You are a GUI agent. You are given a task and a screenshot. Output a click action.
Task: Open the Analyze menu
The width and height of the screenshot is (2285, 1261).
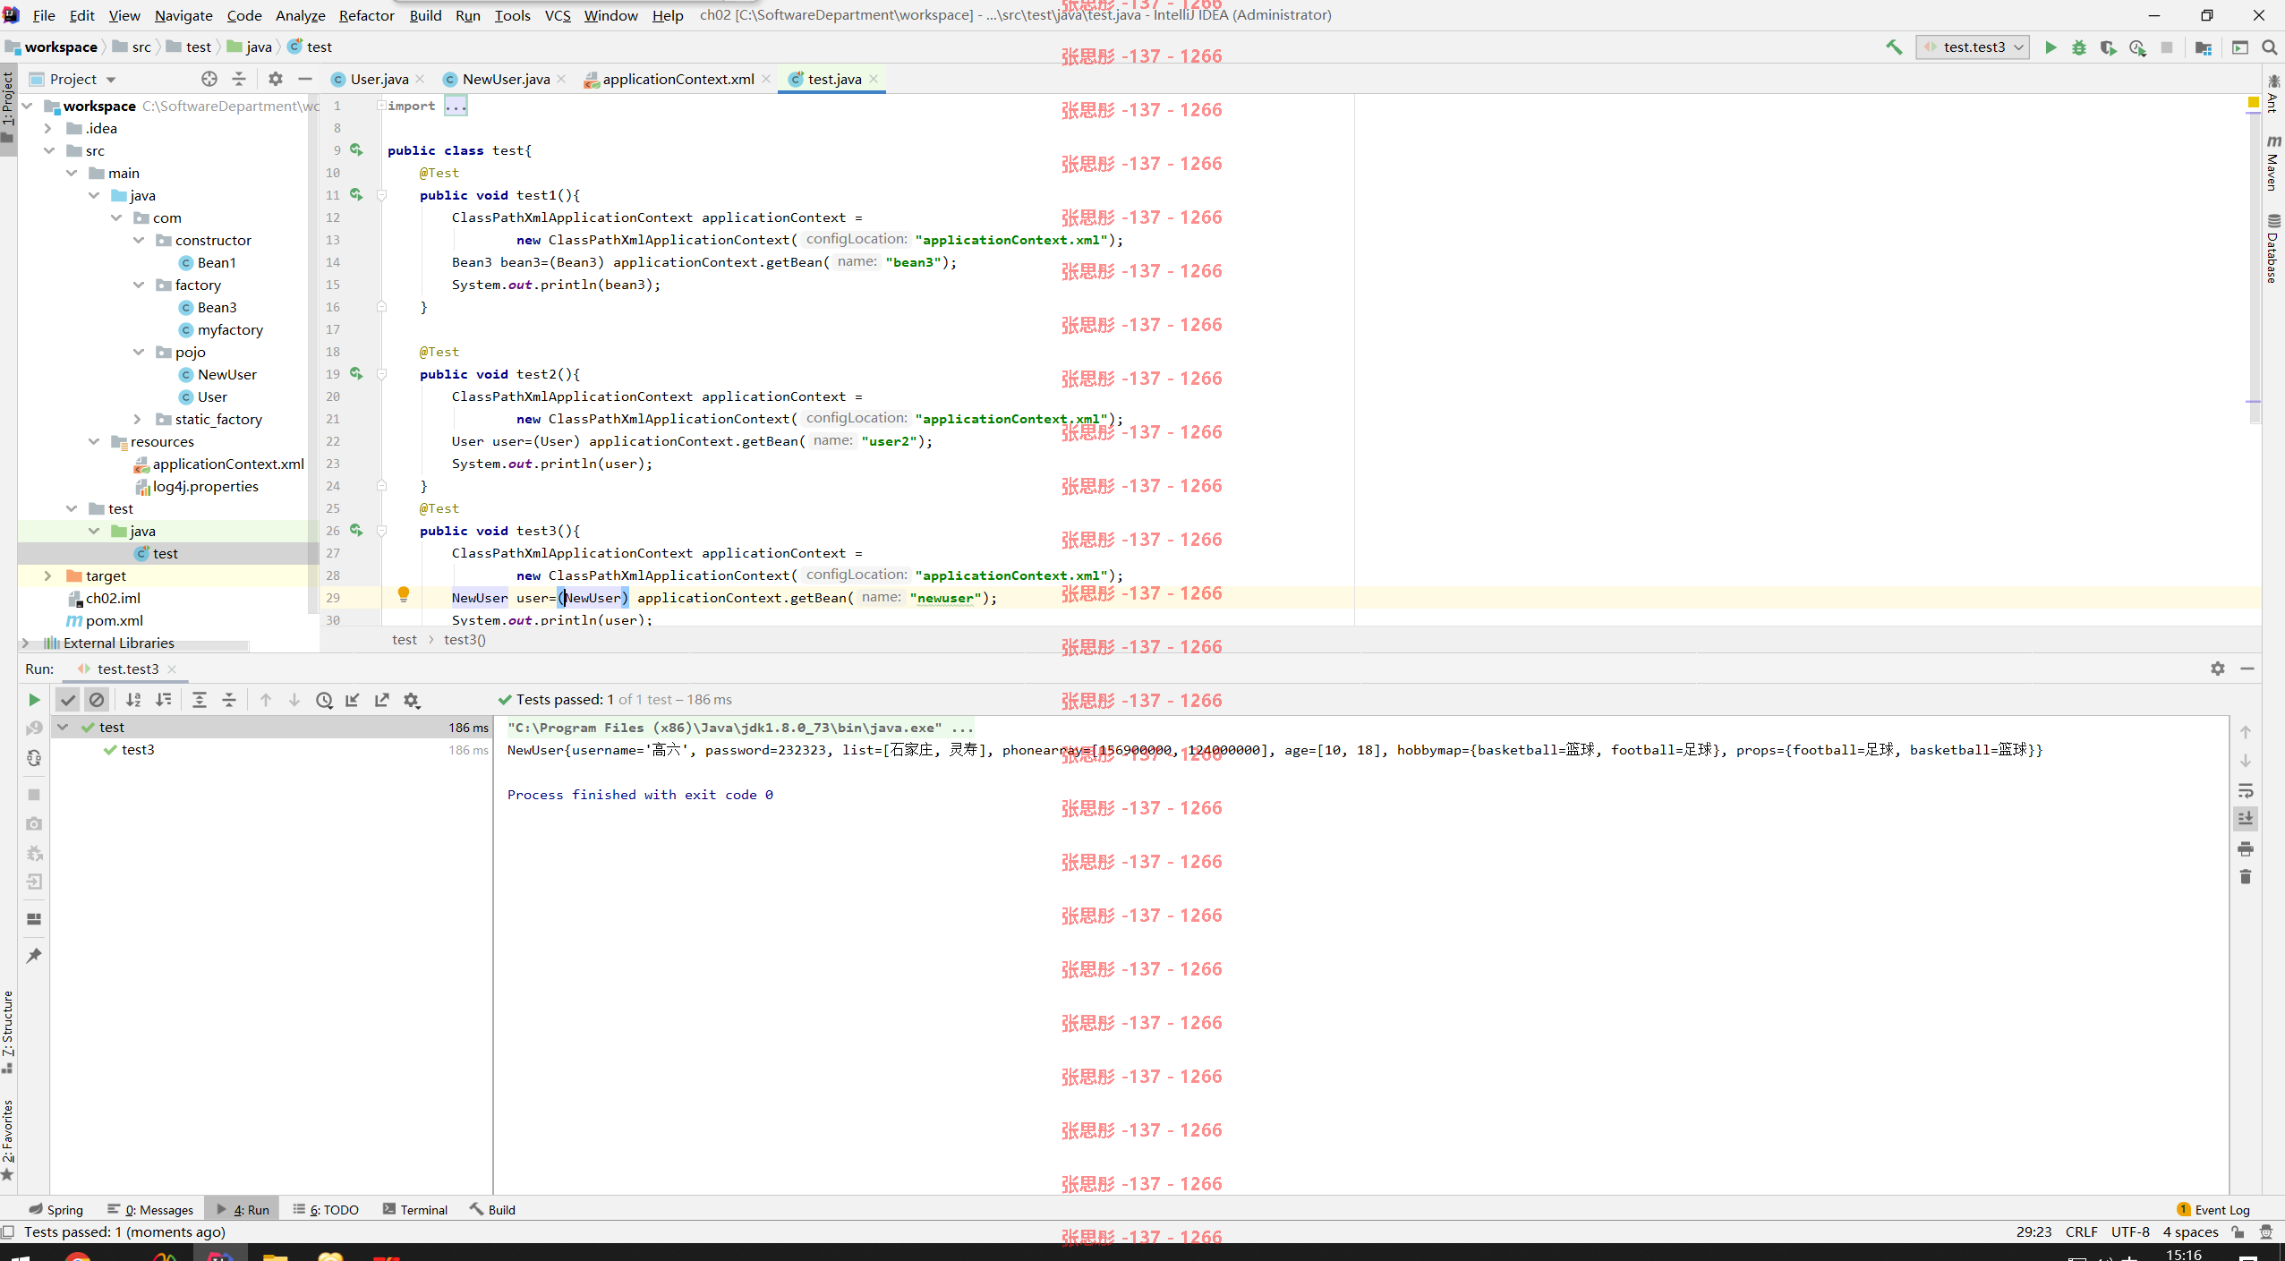[300, 15]
